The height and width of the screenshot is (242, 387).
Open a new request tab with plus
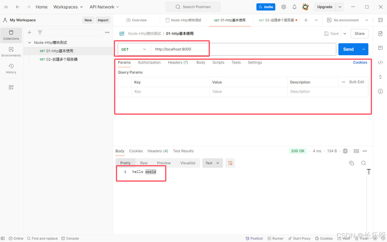[x=306, y=20]
